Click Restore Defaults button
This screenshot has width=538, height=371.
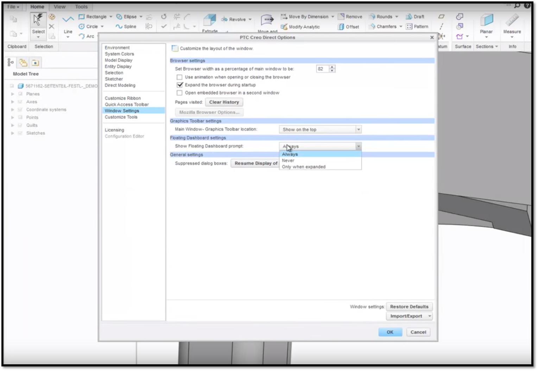409,307
